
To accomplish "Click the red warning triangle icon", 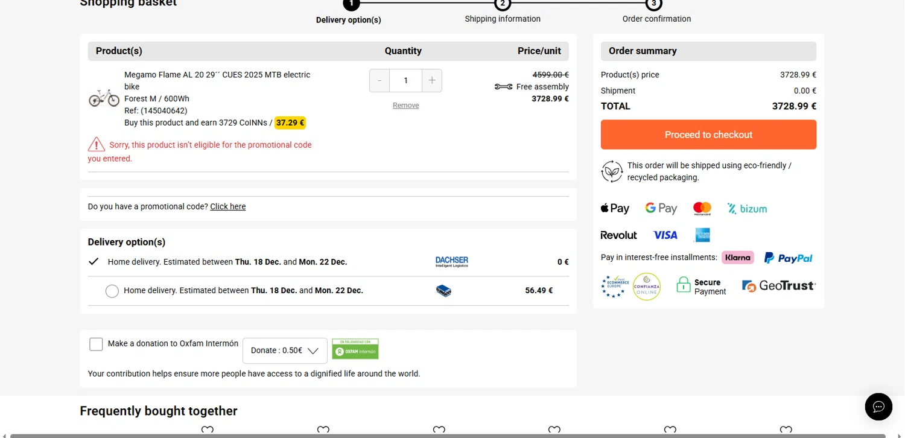I will tap(97, 144).
